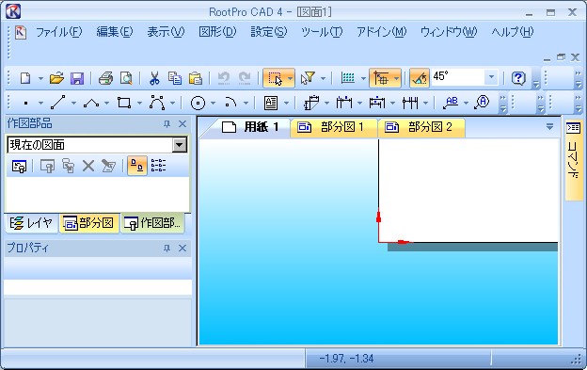Switch parts panel to icon view
The height and width of the screenshot is (370, 587).
coord(137,166)
